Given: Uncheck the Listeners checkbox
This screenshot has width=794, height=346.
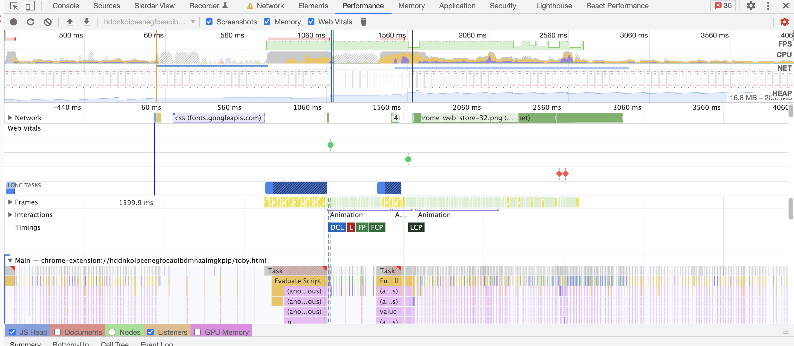Looking at the screenshot, I should pyautogui.click(x=150, y=332).
